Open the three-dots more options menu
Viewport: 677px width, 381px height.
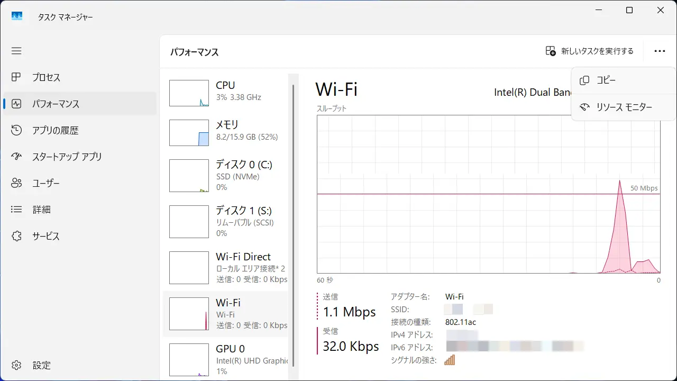(659, 51)
